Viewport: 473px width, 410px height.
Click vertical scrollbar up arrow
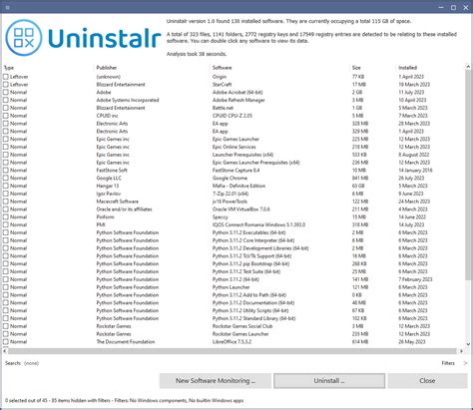(468, 67)
